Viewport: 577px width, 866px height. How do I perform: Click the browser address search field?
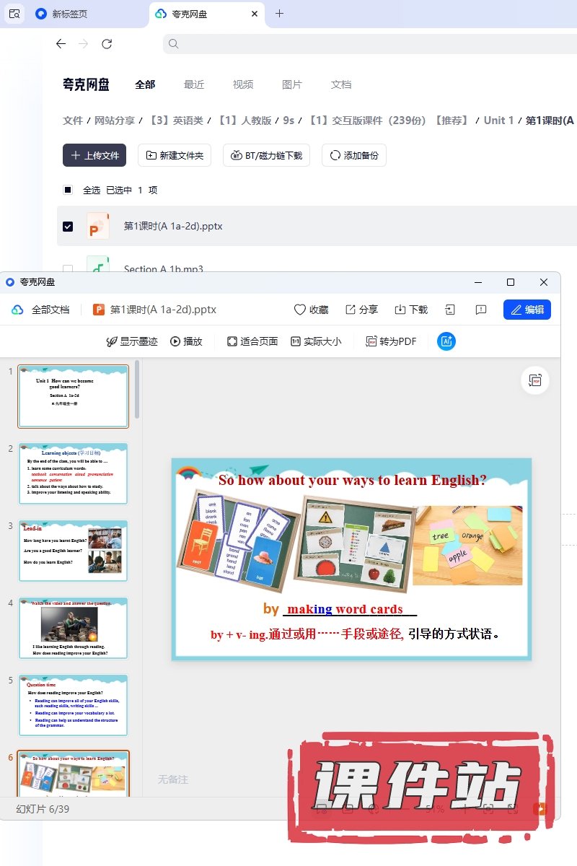pos(368,44)
